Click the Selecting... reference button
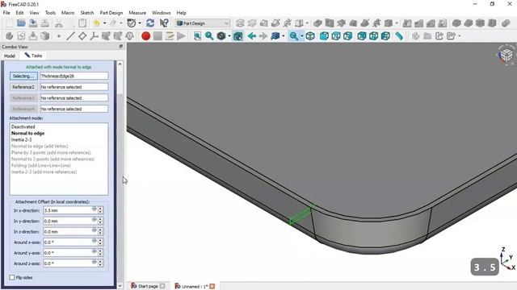517x290 pixels. tap(23, 76)
